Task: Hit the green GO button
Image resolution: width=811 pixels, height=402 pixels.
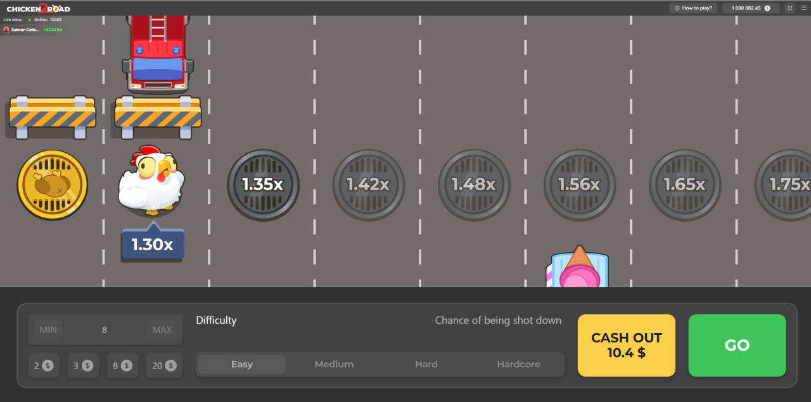Action: (737, 345)
